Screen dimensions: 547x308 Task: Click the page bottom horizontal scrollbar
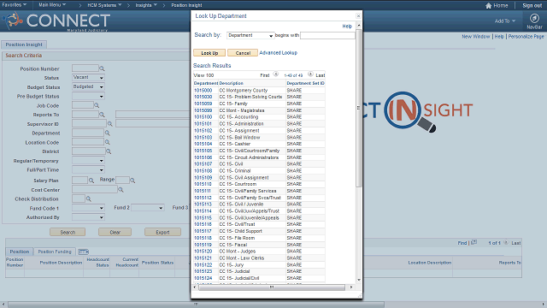(x=196, y=305)
